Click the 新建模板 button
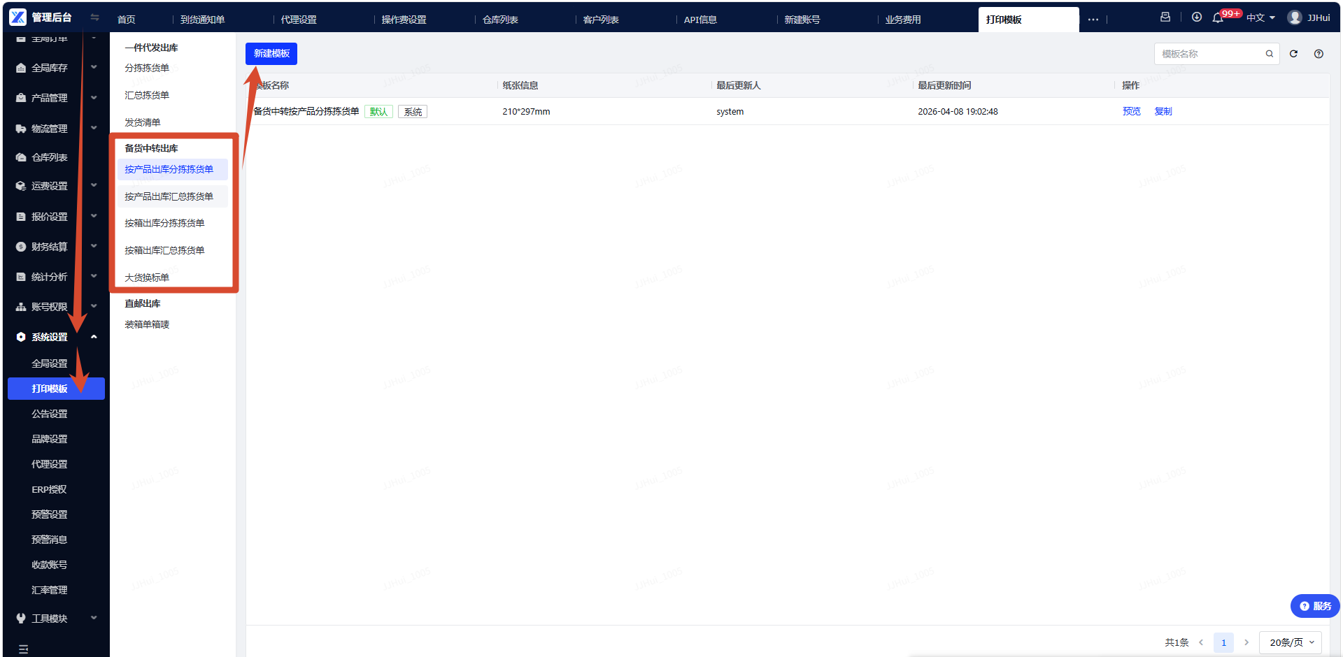This screenshot has width=1343, height=657. (271, 54)
